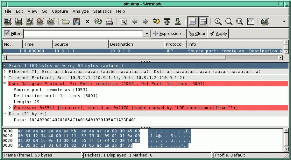Screen dimensions: 291x160
Task: Click the Expression... button
Action: pos(169,33)
